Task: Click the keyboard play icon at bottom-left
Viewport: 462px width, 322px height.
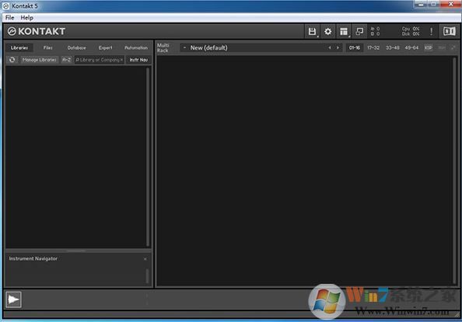Action: click(13, 299)
